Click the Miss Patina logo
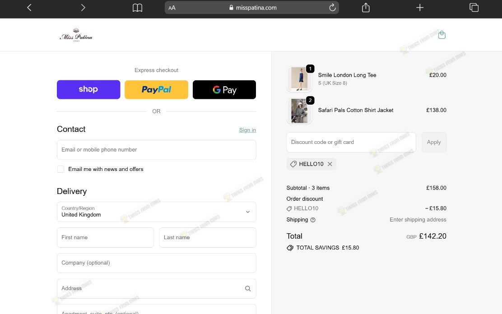 (76, 35)
